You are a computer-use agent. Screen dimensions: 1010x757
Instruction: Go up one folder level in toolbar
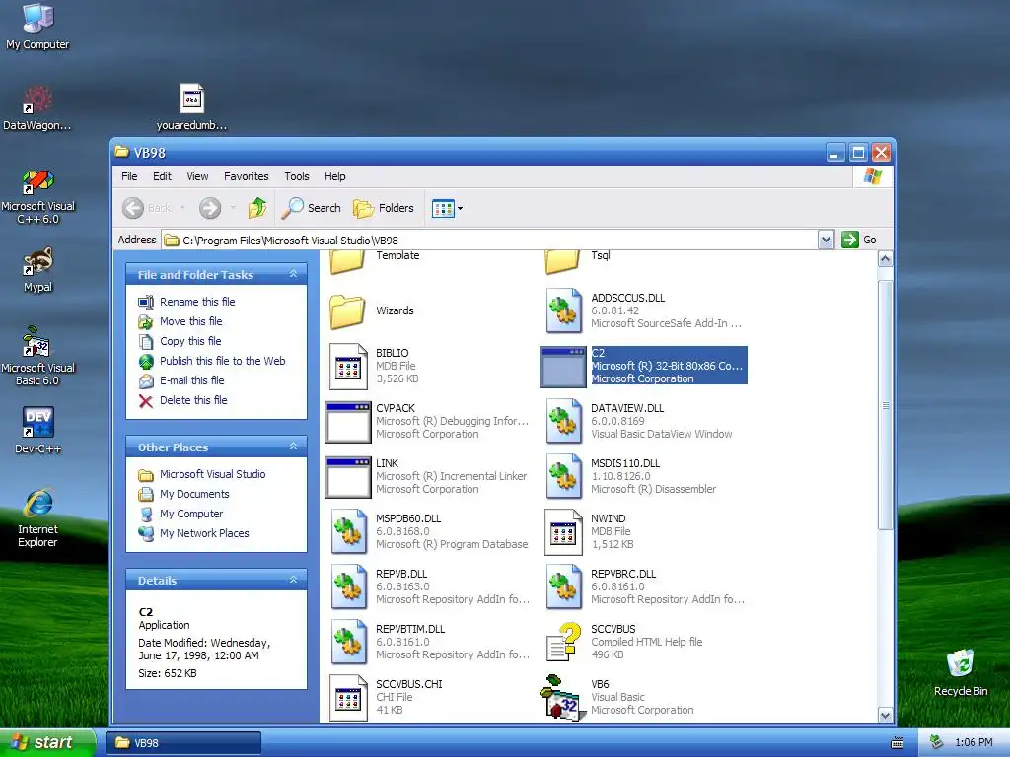point(257,208)
